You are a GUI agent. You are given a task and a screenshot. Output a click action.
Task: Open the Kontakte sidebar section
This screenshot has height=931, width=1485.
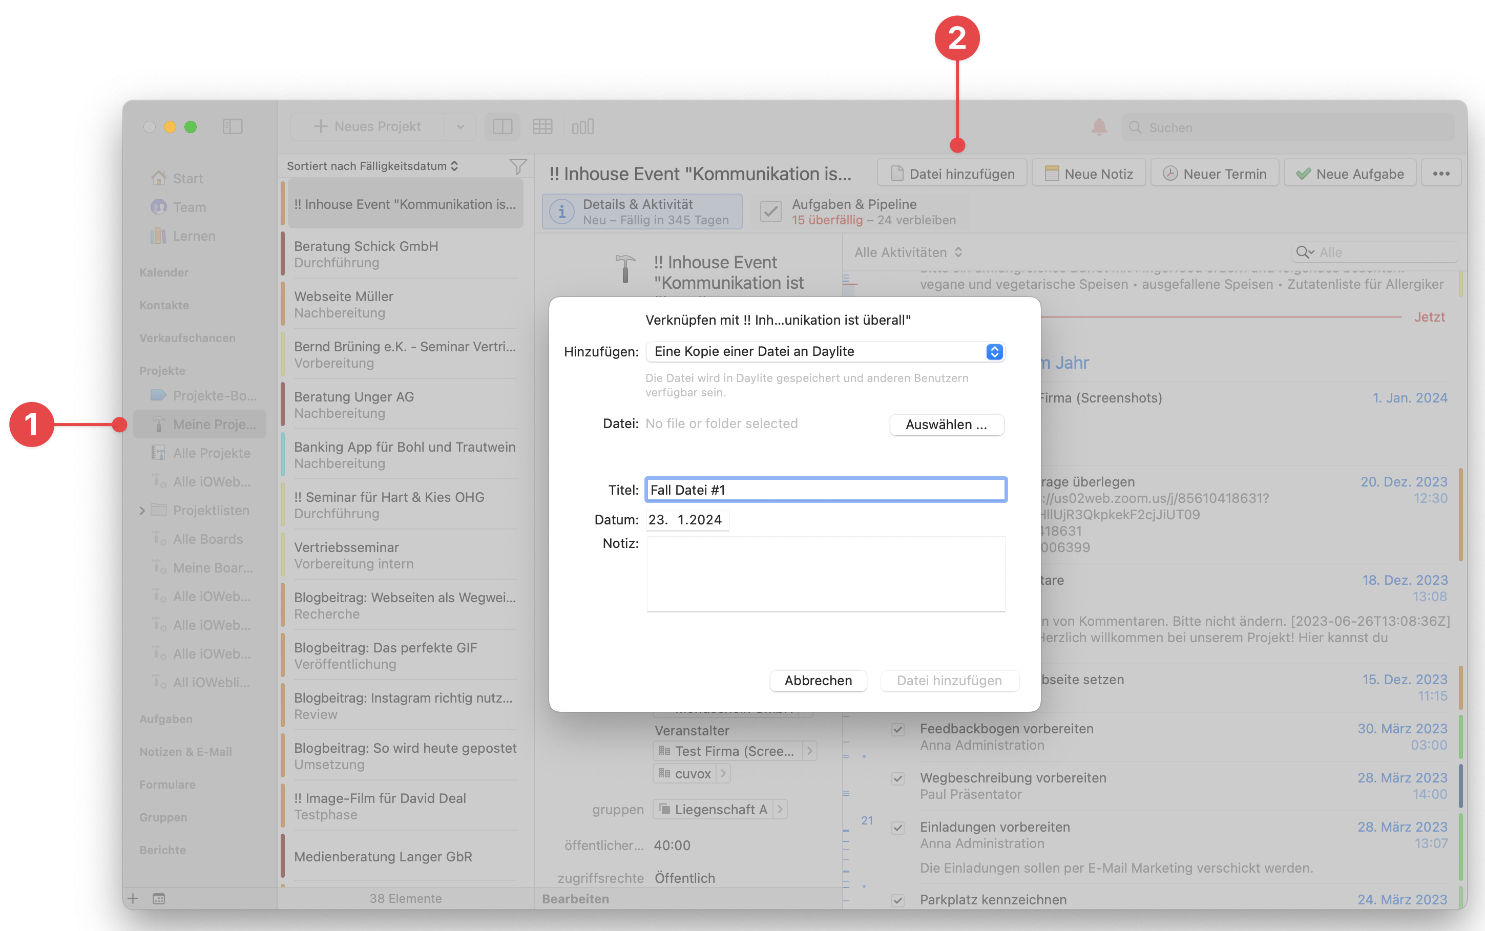[x=164, y=305]
